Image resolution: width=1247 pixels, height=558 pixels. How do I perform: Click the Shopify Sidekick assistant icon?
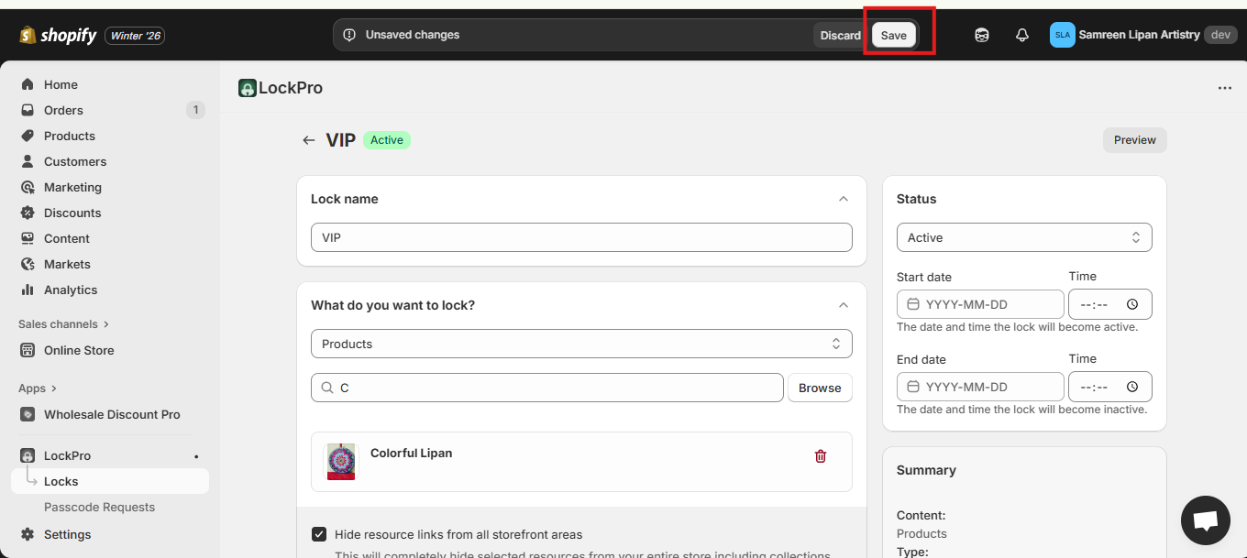coord(982,35)
